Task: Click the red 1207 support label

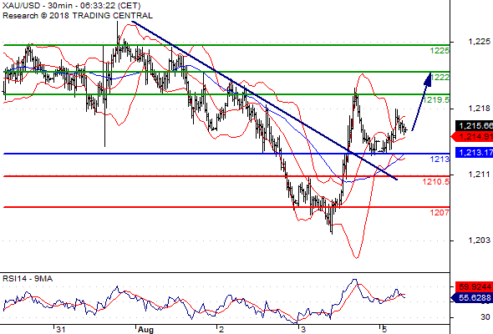Action: point(440,213)
